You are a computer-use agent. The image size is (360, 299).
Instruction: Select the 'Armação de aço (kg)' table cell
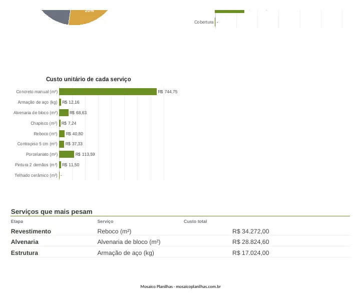click(x=126, y=253)
